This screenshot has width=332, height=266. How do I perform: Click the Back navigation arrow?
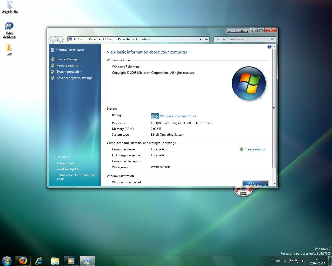click(x=53, y=39)
